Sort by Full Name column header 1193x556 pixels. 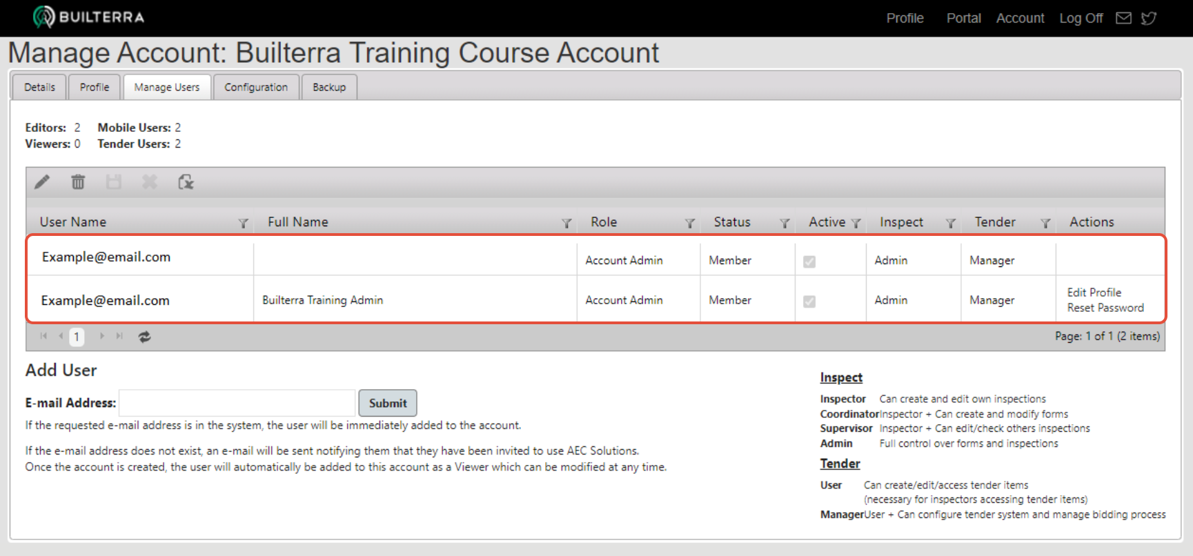click(297, 222)
